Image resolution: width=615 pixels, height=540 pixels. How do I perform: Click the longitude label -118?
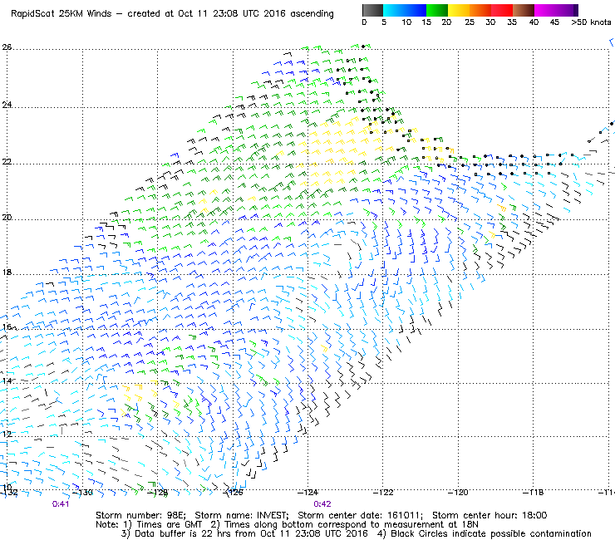(533, 493)
